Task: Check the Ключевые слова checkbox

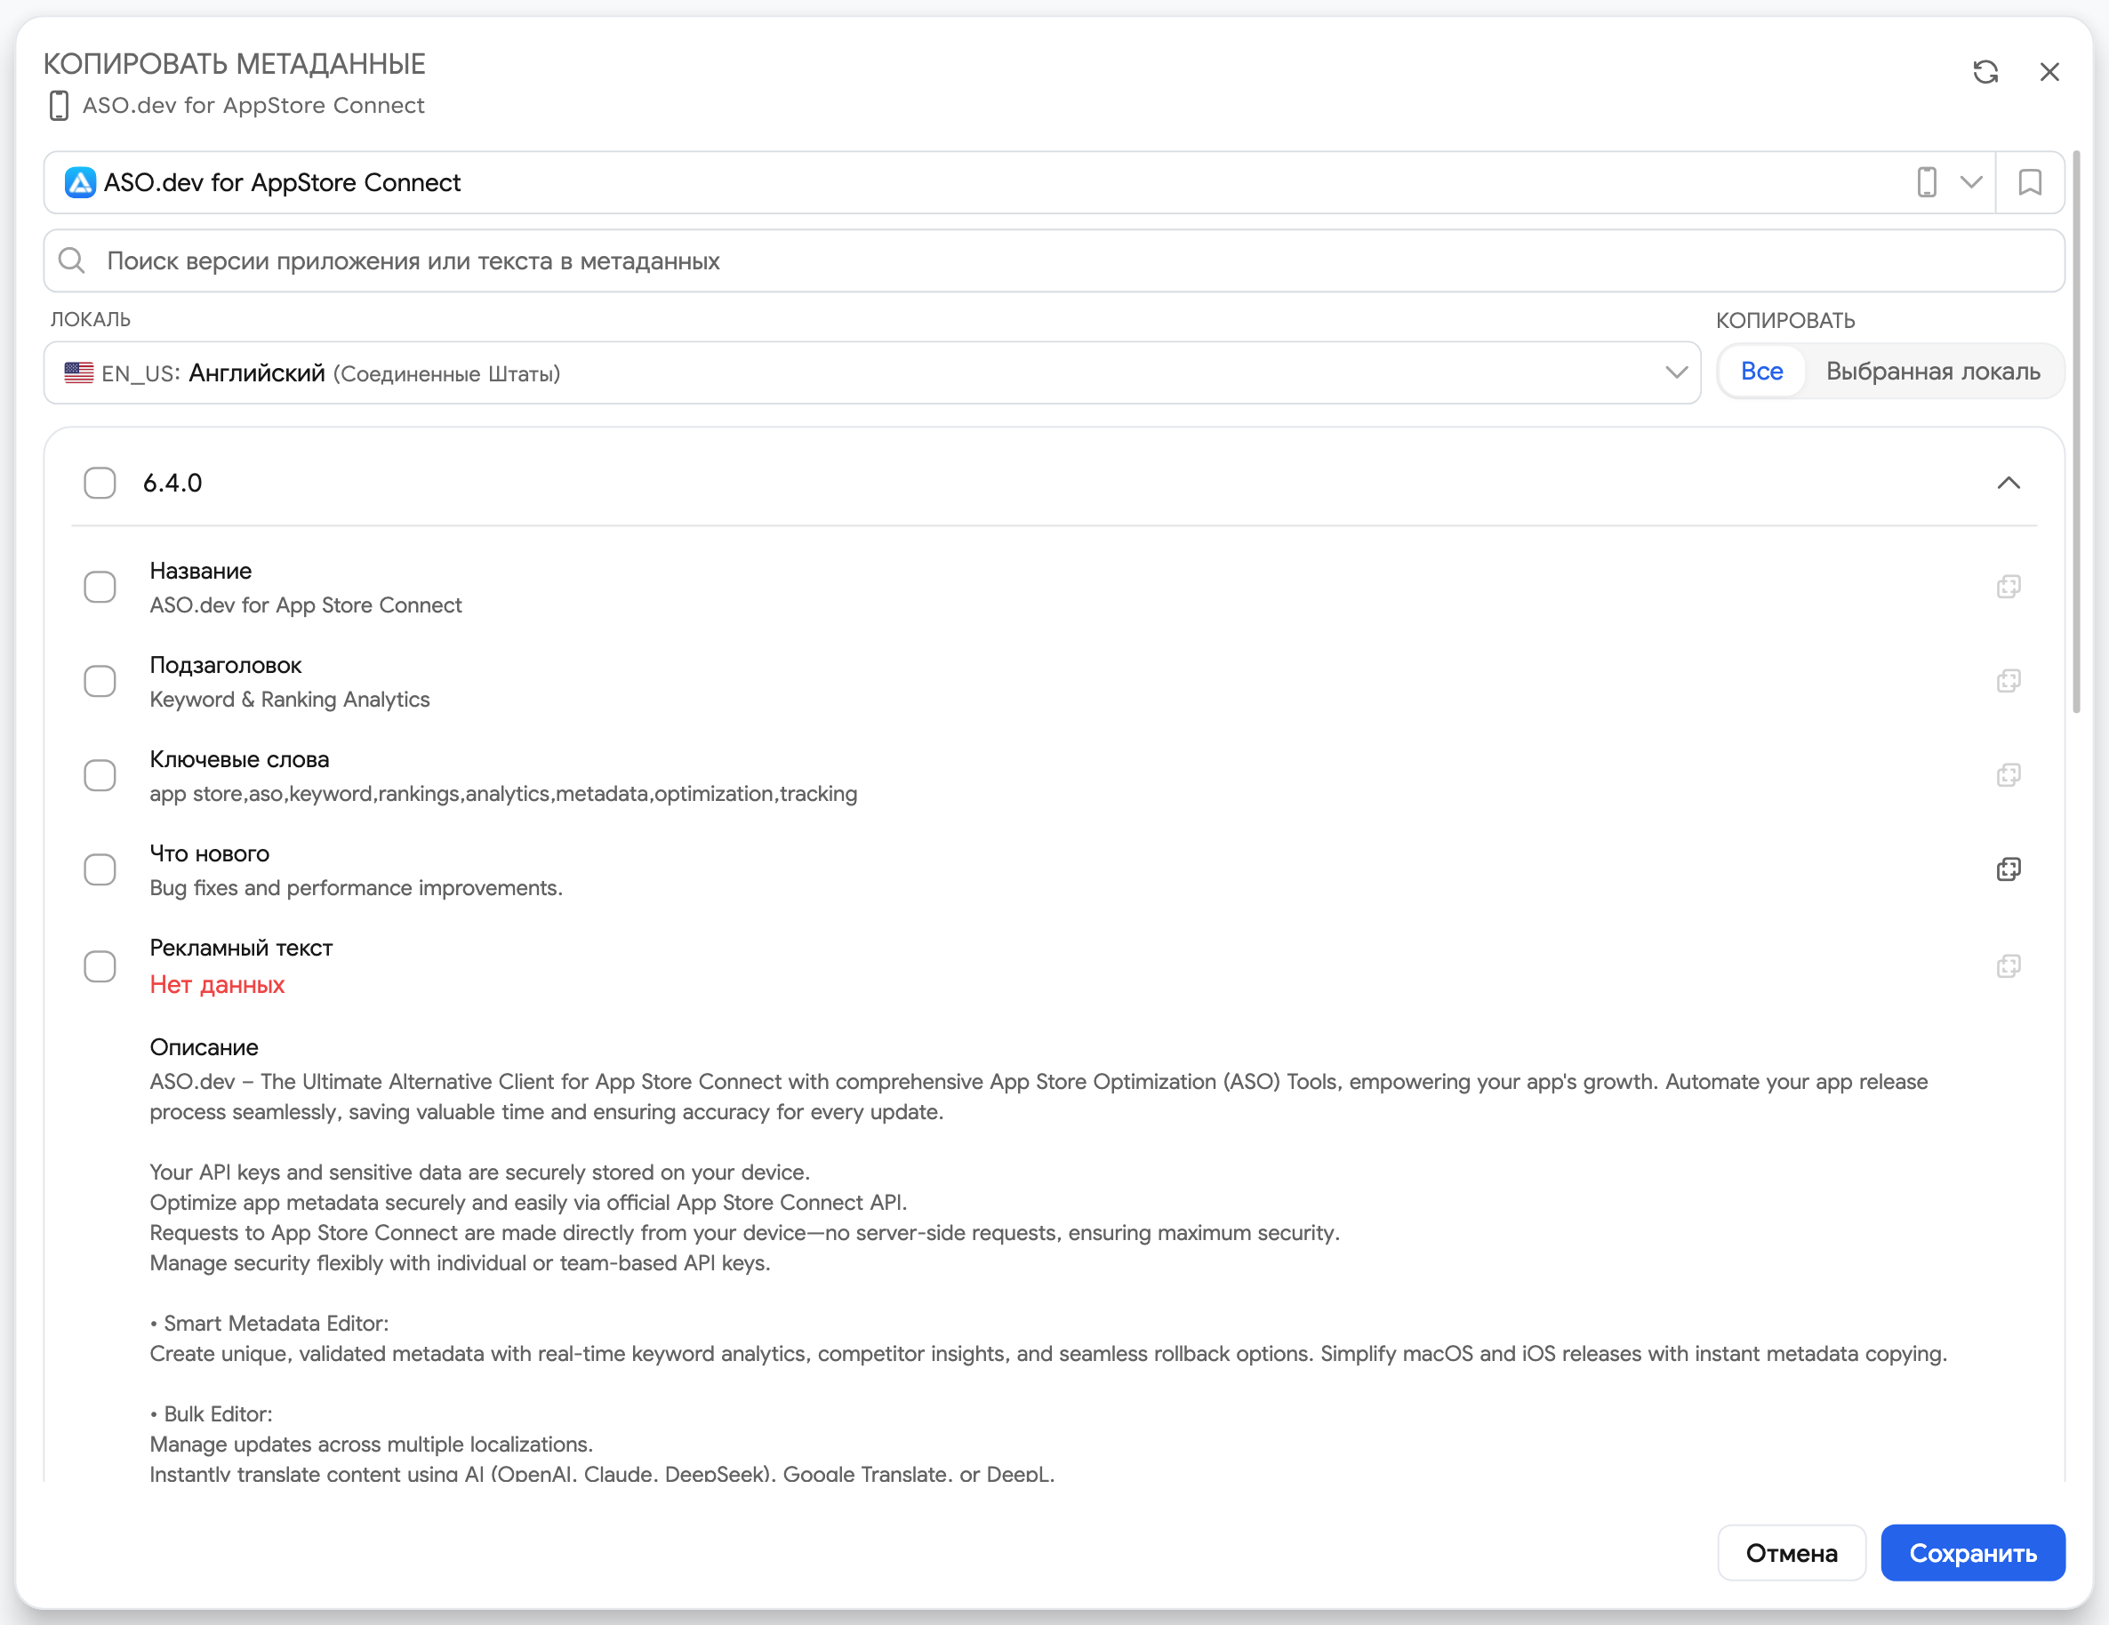Action: [x=100, y=775]
